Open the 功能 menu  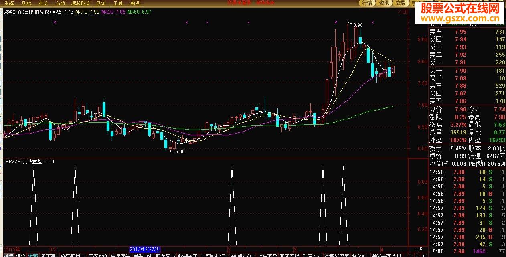pos(26,3)
